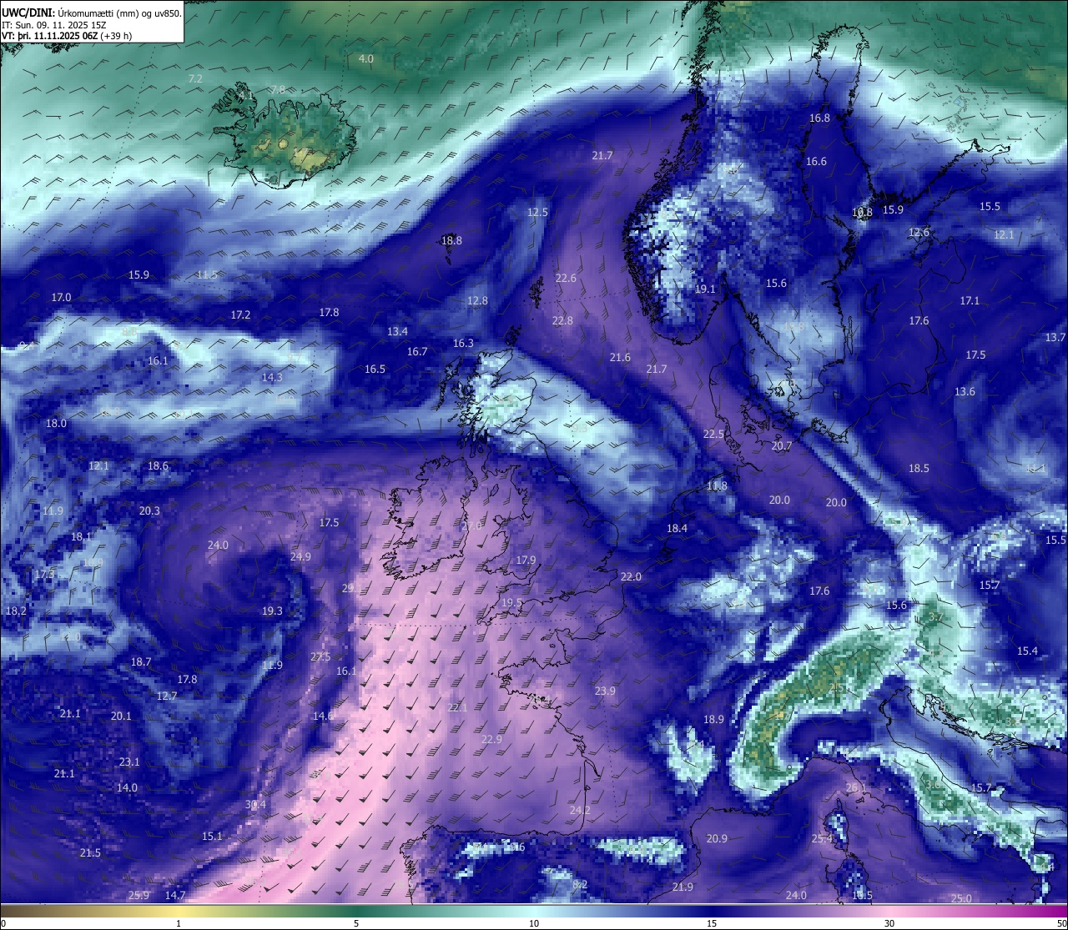Select the 13.4 value northwest of Scotland
This screenshot has width=1068, height=930.
pyautogui.click(x=397, y=332)
